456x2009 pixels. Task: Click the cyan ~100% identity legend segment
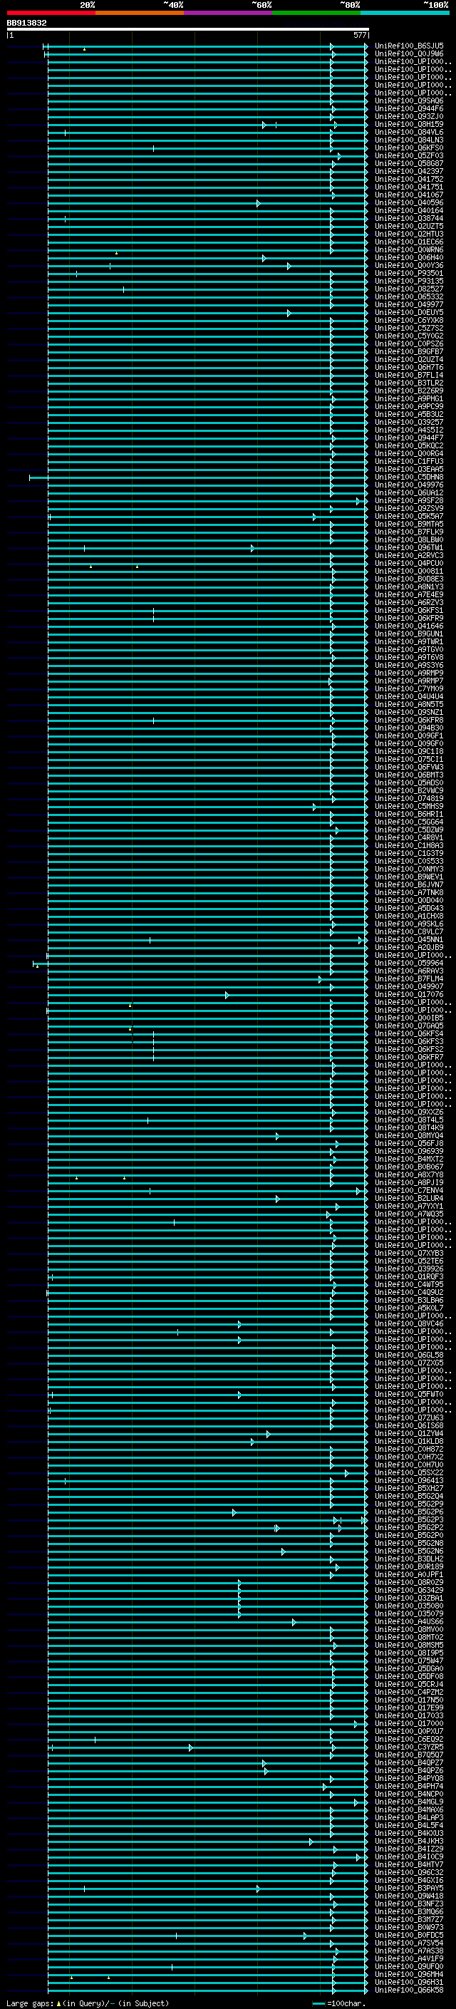pyautogui.click(x=405, y=13)
